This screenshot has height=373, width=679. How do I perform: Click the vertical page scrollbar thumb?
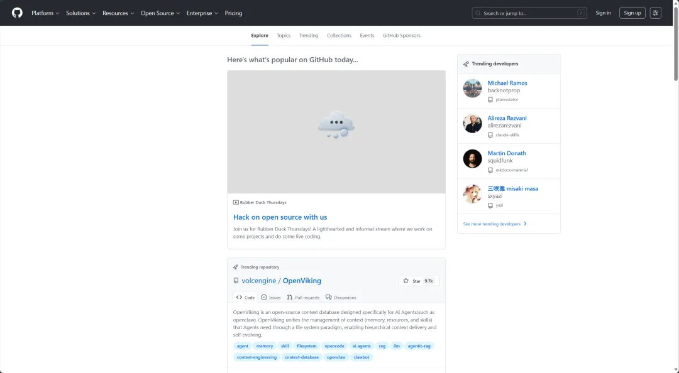coord(675,43)
